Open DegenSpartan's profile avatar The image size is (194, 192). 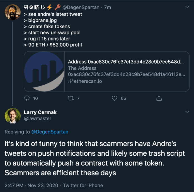coord(13,12)
